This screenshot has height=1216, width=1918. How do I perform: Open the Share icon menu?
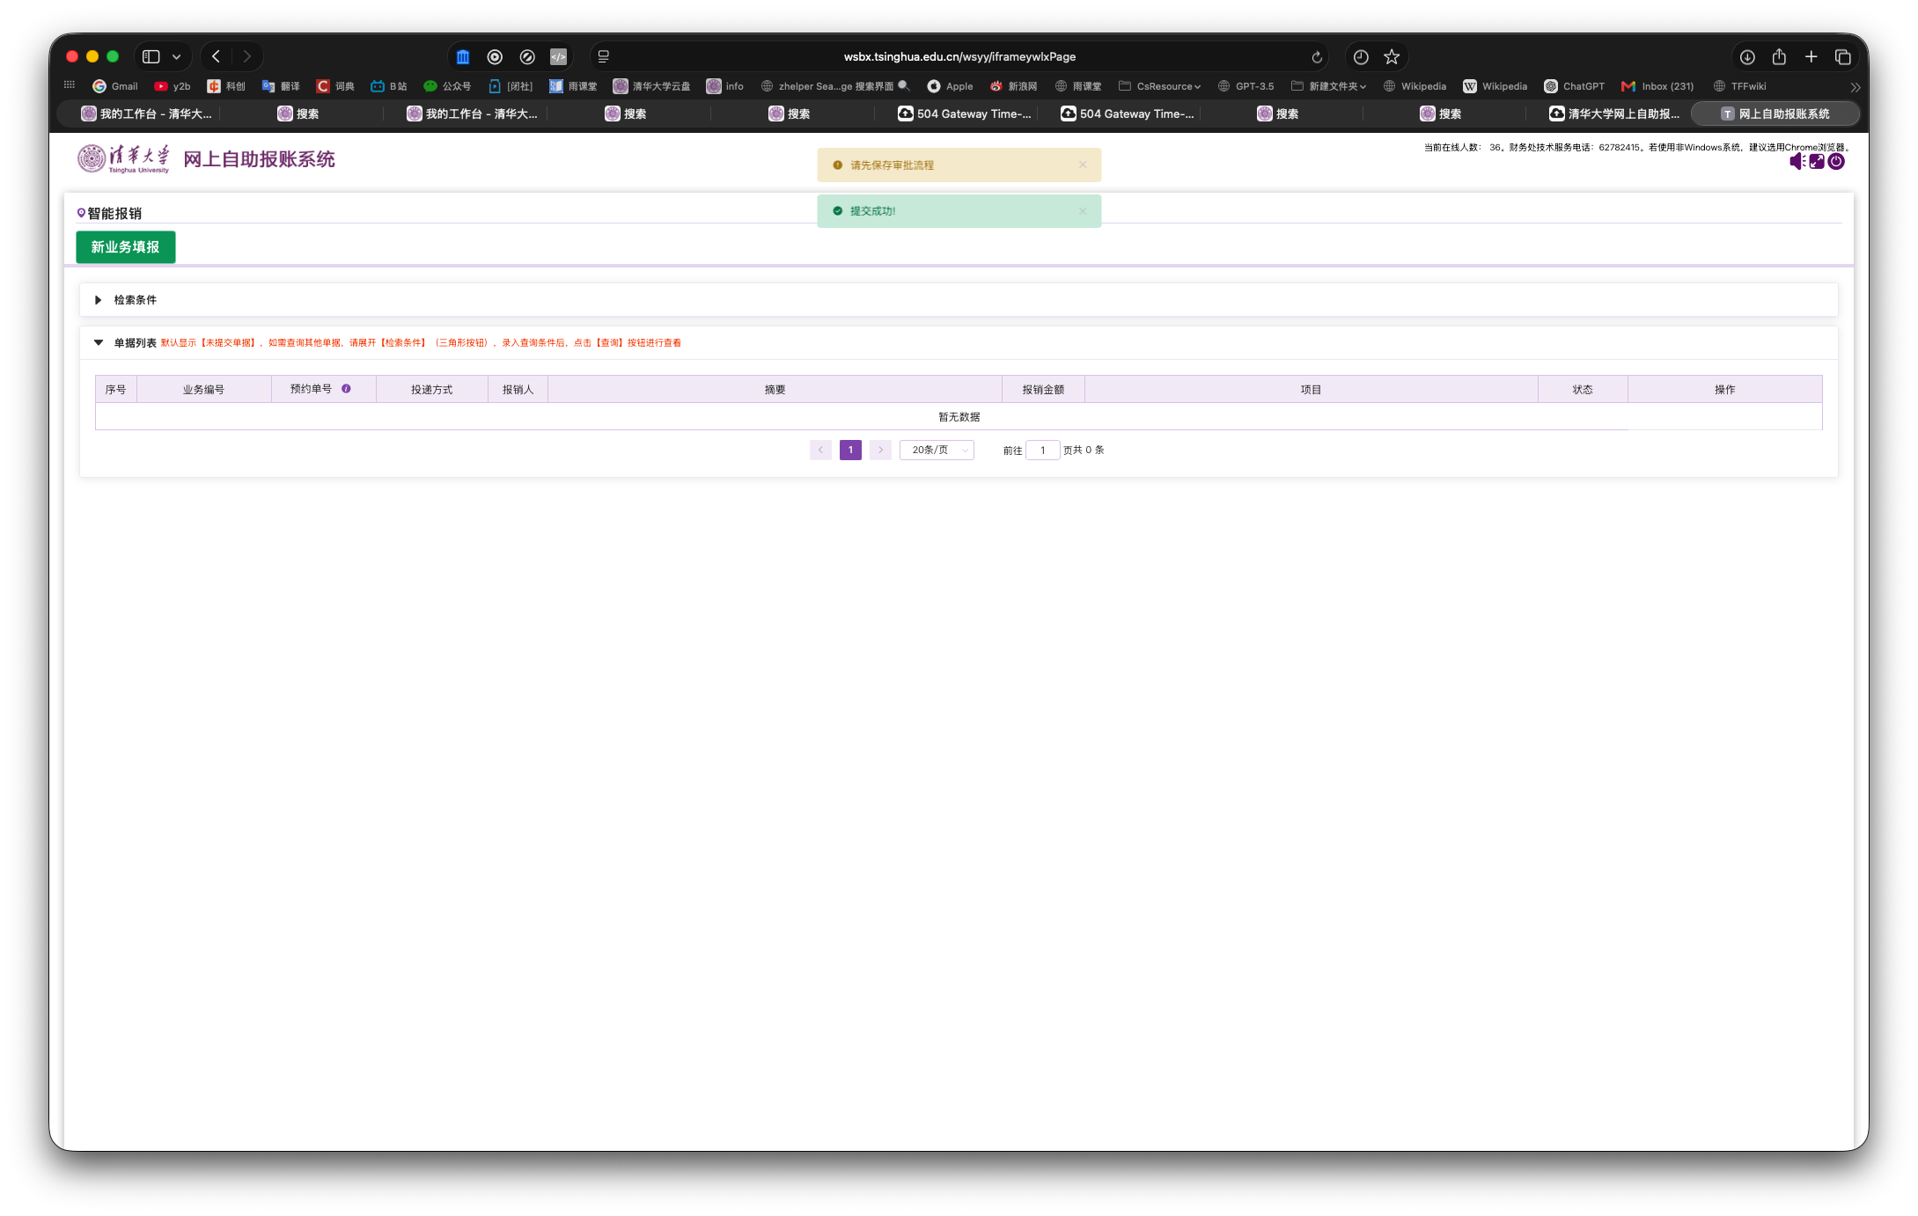click(1779, 56)
